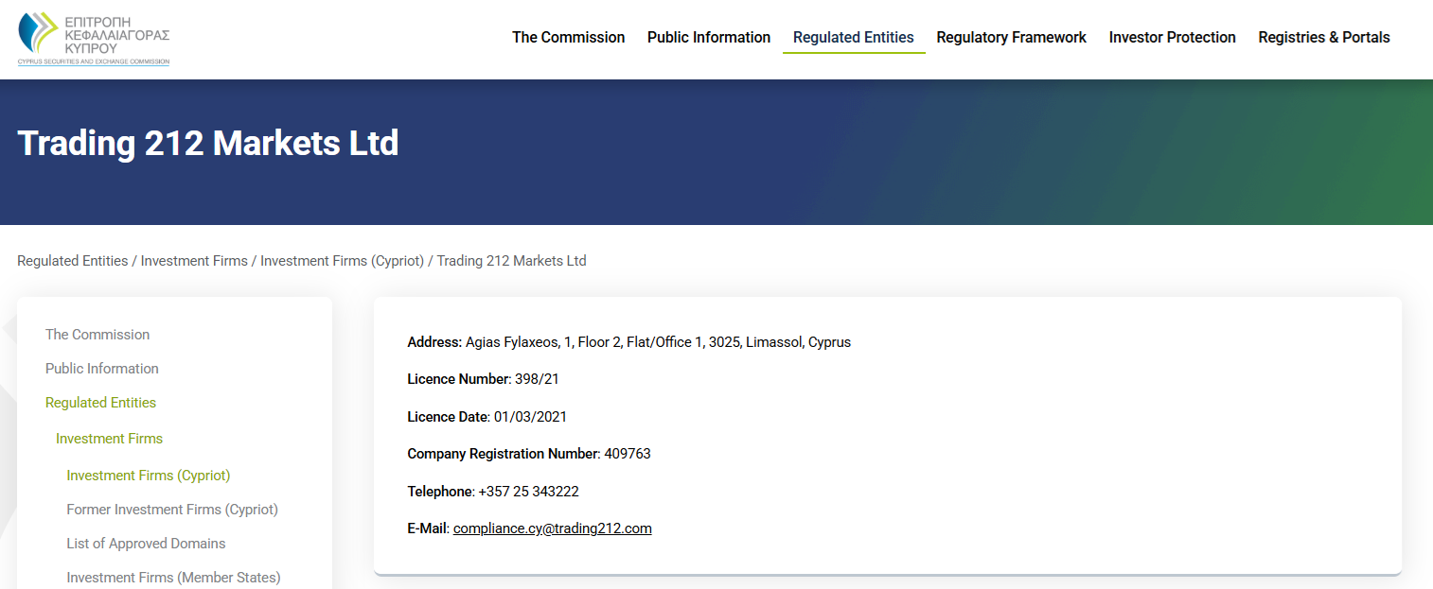Open Regulated Entities top menu

pos(854,38)
